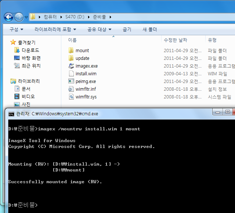Open 바탕 화면 in navigation pane
The height and width of the screenshot is (213, 235).
pos(31,58)
